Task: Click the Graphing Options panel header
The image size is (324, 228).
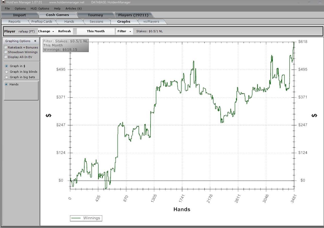Action: pyautogui.click(x=21, y=41)
